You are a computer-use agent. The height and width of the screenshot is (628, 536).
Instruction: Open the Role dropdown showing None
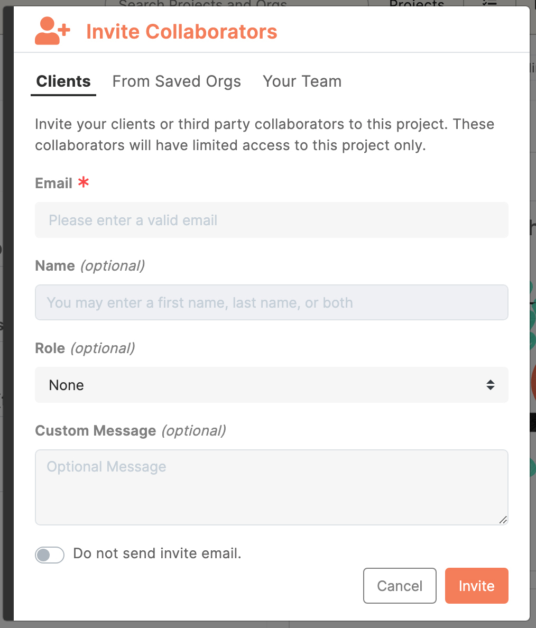point(272,385)
